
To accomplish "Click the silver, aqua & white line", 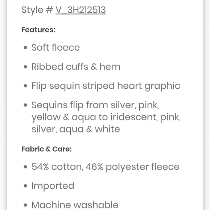I will click(x=76, y=129).
